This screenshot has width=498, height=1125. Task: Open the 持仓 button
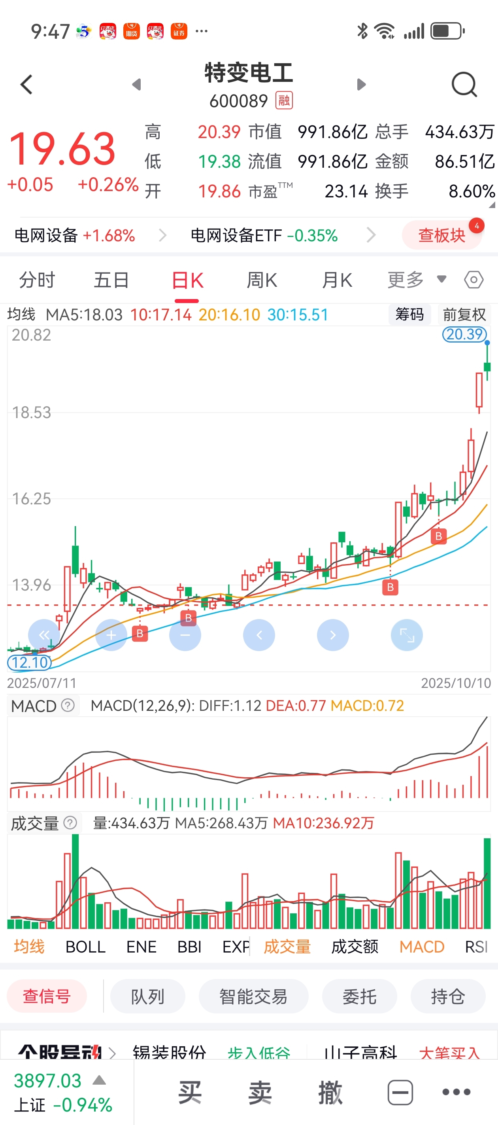tap(448, 996)
